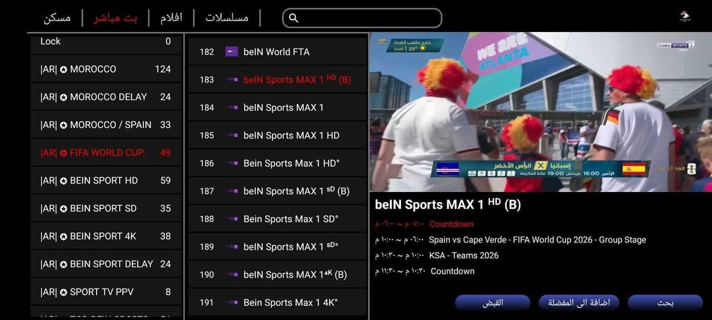Select |AR| FIFA WORLD CUP category

pos(106,152)
